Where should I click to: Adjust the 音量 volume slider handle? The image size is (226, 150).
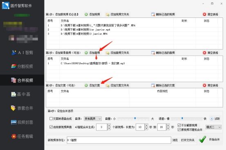[135, 118]
